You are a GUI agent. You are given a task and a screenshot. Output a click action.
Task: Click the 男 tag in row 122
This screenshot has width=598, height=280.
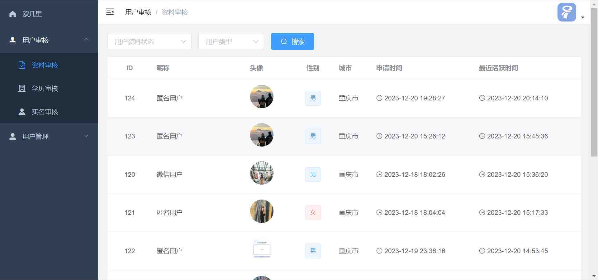pos(313,251)
